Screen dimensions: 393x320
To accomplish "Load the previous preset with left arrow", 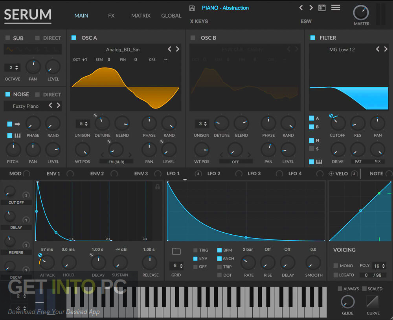I will point(301,7).
